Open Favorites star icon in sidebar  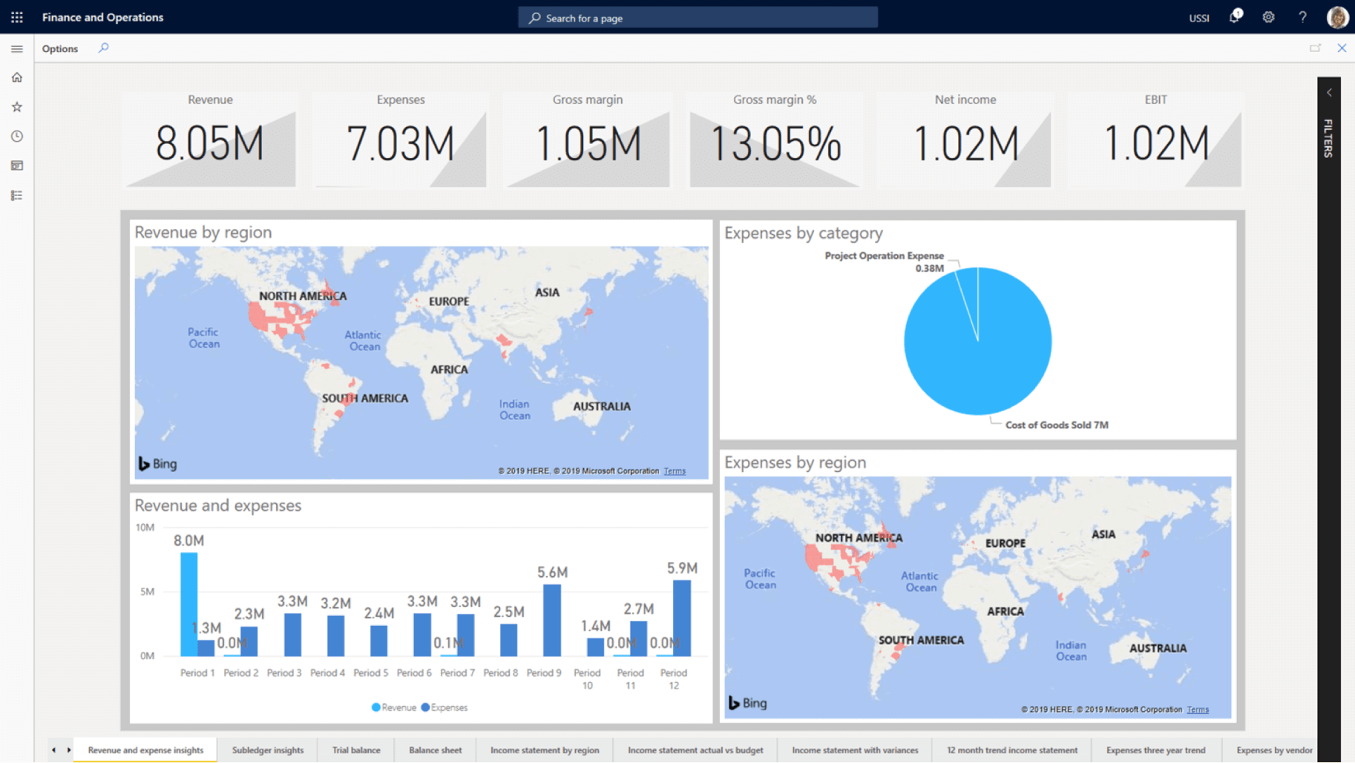pos(16,107)
